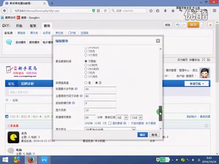Click the browser reload icon
Screen dimensions: 219x164
(105, 11)
